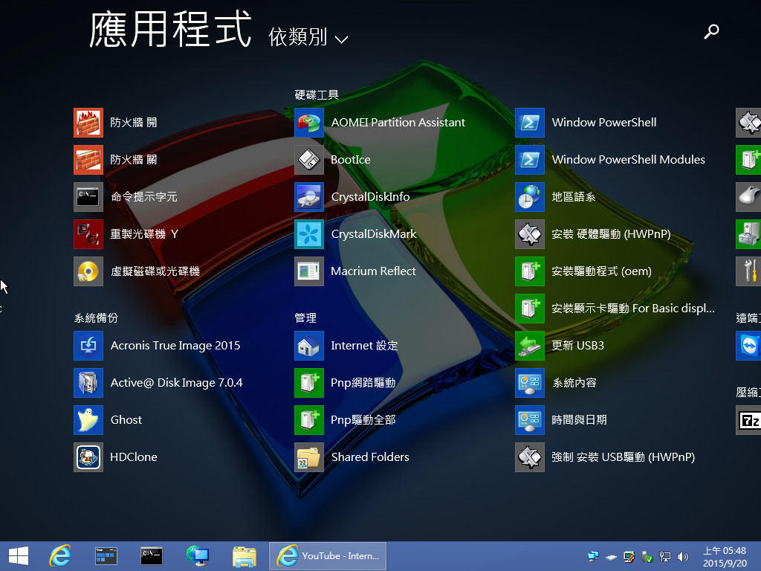Open 安裝顯示卡驅動 For Basic display icon

tap(530, 309)
